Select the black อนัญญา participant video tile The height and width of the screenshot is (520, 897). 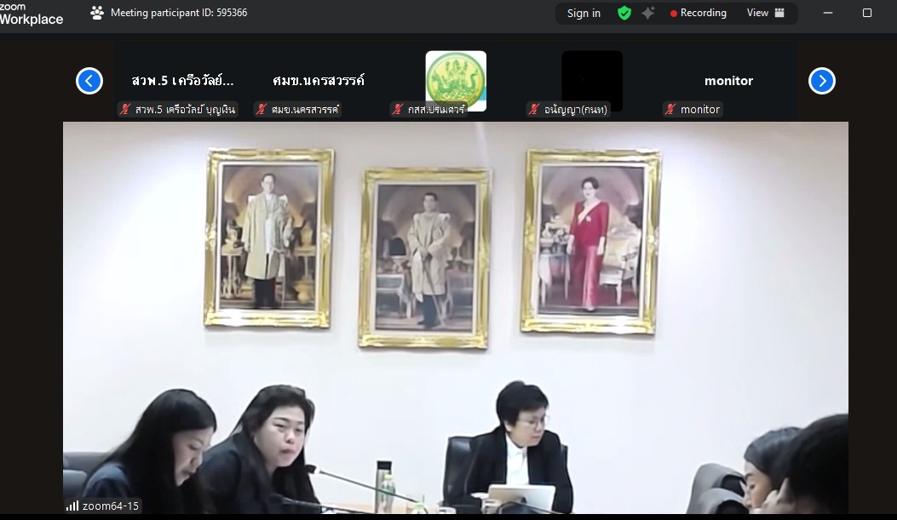[x=592, y=80]
